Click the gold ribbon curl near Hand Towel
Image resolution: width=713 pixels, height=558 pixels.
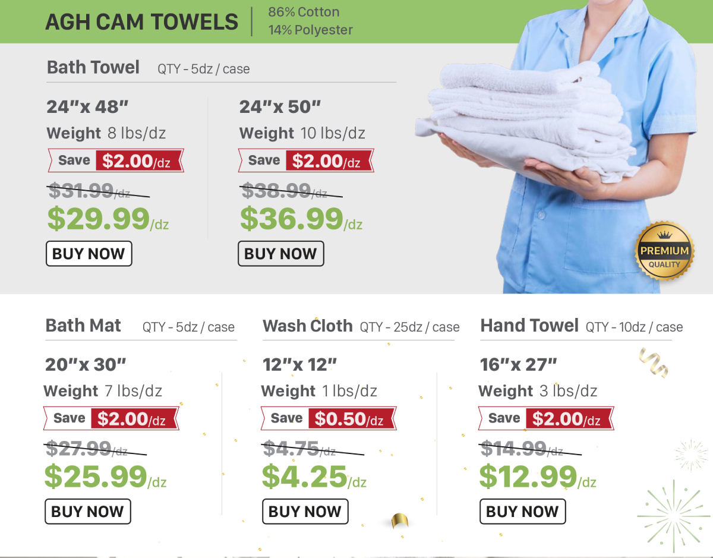click(x=653, y=361)
